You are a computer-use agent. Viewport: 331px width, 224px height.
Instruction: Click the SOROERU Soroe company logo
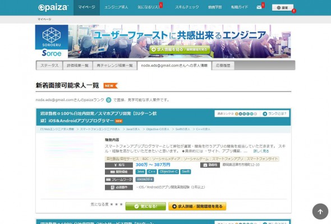tap(52, 42)
